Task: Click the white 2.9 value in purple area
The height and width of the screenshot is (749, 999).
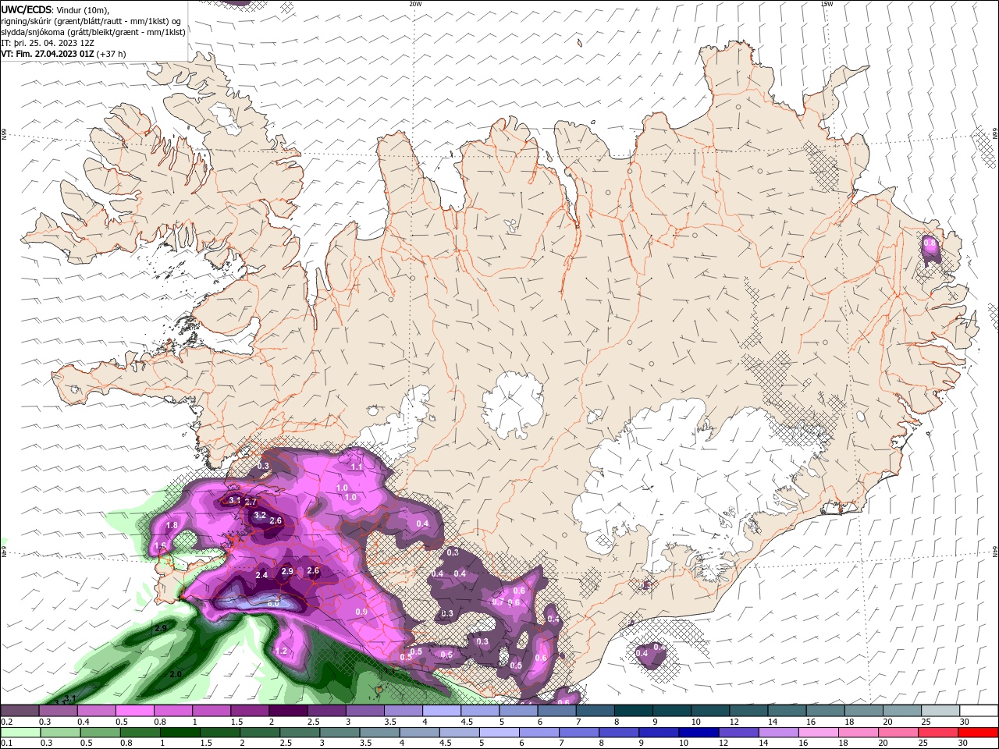Action: pos(286,571)
